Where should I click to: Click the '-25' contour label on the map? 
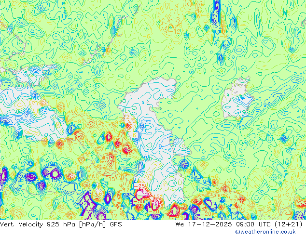click(x=139, y=186)
